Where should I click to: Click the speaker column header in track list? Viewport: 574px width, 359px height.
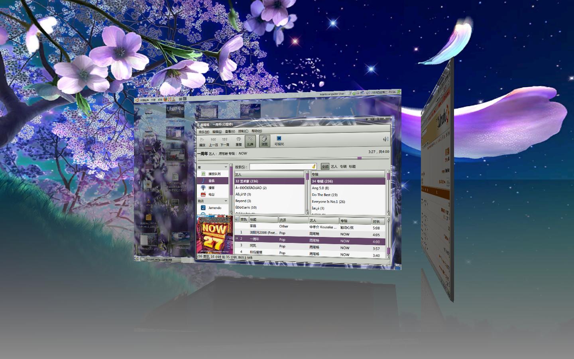(237, 219)
